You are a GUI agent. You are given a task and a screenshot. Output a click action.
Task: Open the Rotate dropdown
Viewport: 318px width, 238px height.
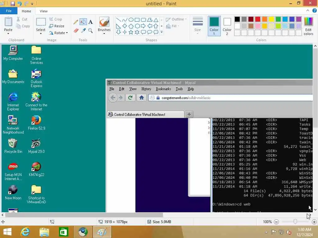coord(58,33)
